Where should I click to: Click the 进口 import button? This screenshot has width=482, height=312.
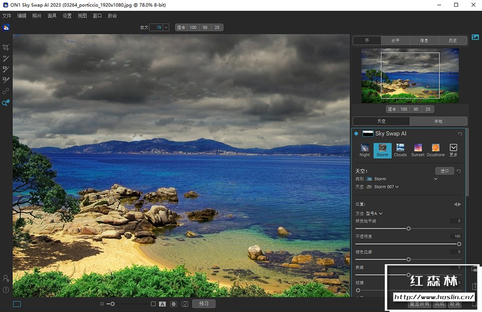(444, 171)
